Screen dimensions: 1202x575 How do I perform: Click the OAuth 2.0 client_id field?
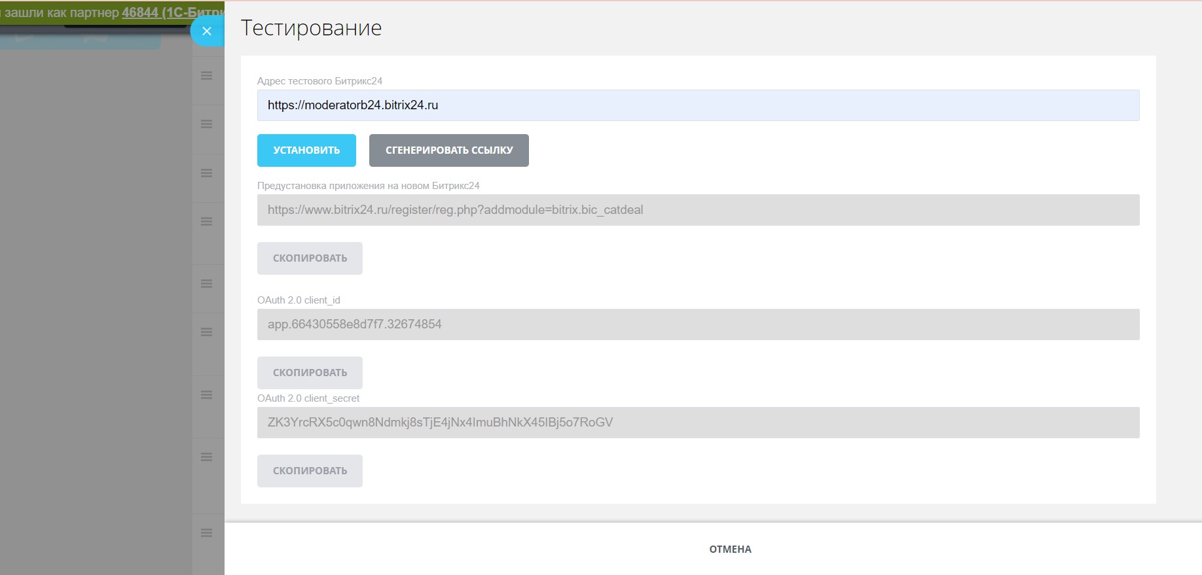(698, 324)
